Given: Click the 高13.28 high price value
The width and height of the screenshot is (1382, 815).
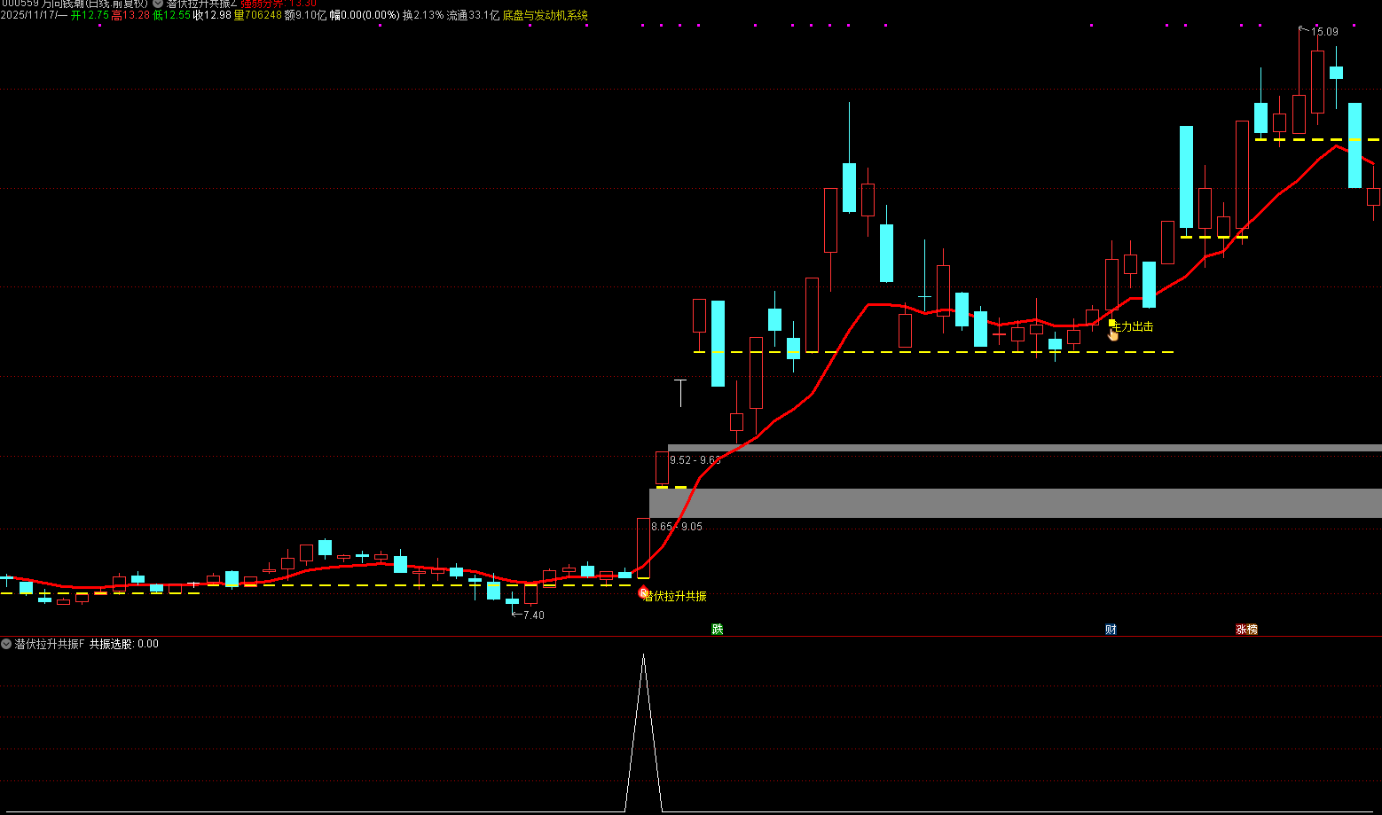Looking at the screenshot, I should (130, 15).
